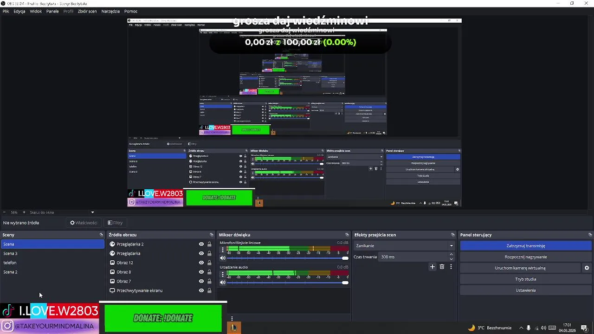
Task: Undock the Panel sterujący panel
Action: click(x=590, y=235)
